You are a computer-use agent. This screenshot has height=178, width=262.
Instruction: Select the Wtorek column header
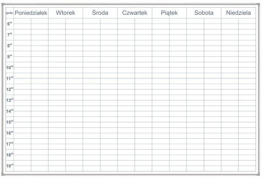click(x=66, y=13)
